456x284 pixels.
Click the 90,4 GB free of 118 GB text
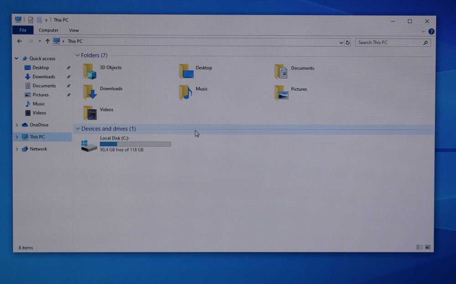(122, 150)
